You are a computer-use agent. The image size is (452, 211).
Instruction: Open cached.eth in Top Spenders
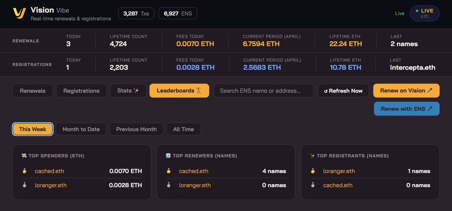click(x=50, y=171)
